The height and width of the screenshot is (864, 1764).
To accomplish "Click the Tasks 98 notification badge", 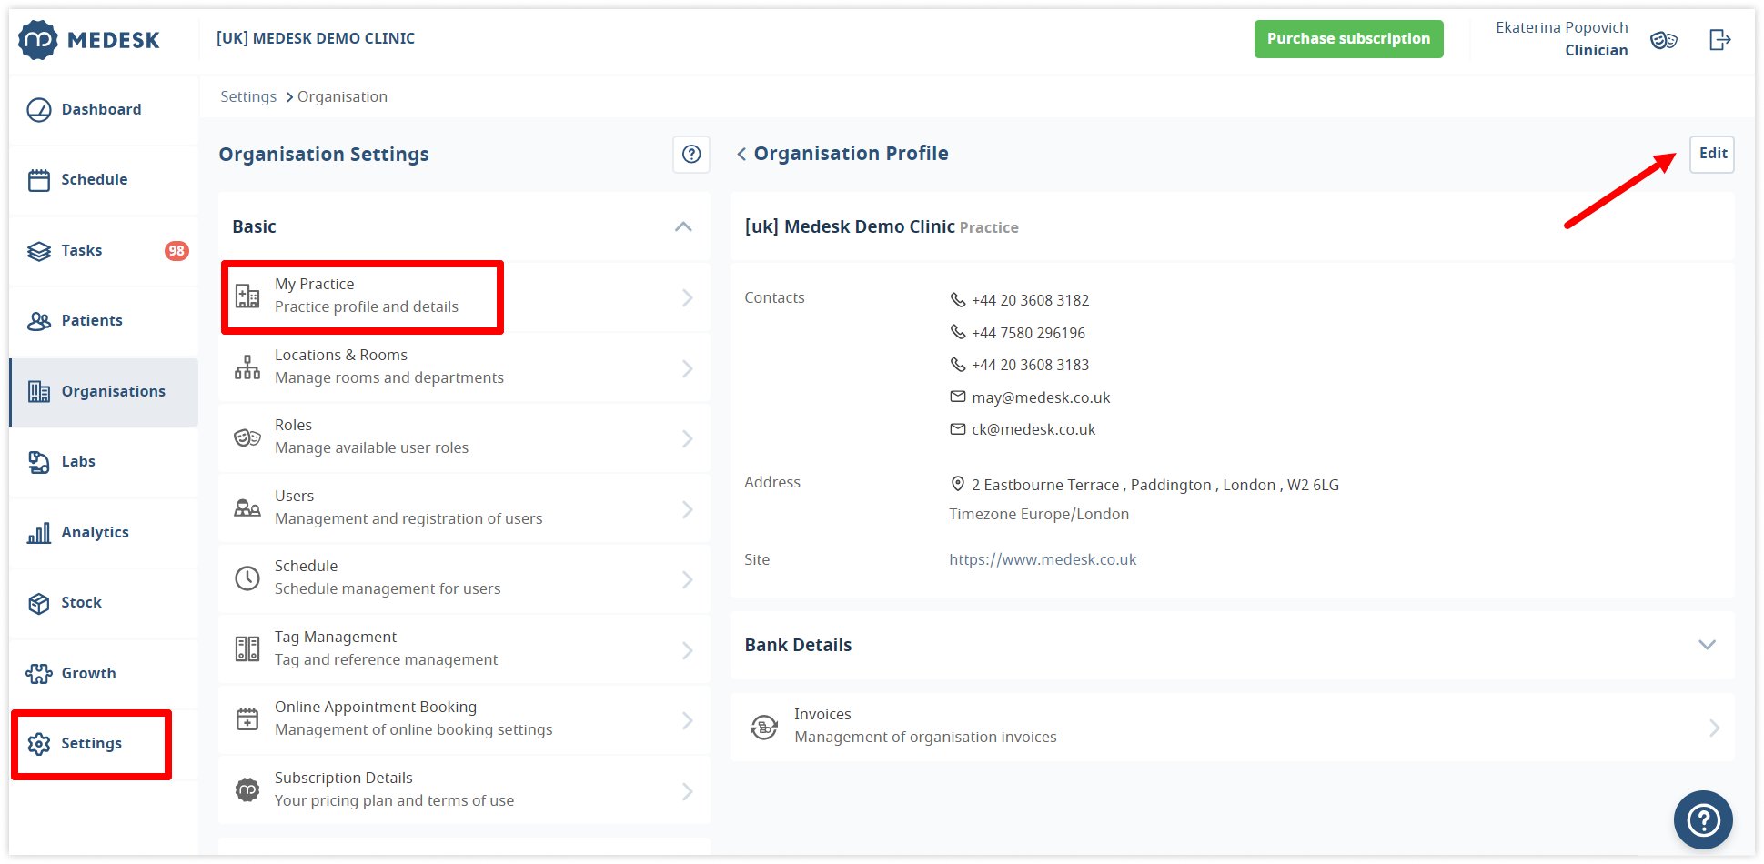I will [176, 251].
